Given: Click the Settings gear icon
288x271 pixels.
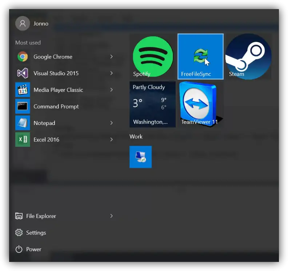Looking at the screenshot, I should coord(19,232).
